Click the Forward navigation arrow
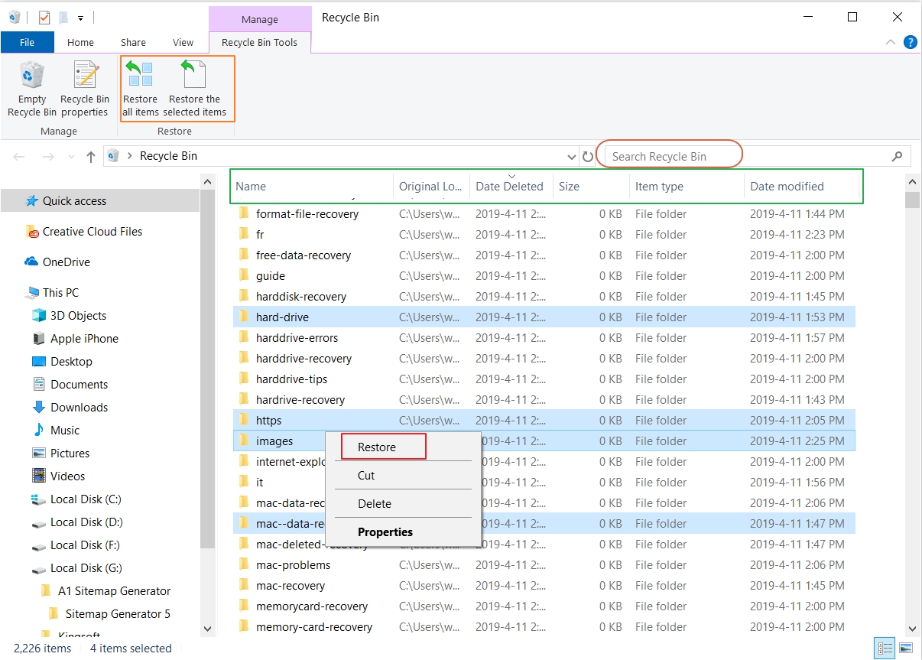Viewport: 922px width, 660px height. tap(47, 156)
